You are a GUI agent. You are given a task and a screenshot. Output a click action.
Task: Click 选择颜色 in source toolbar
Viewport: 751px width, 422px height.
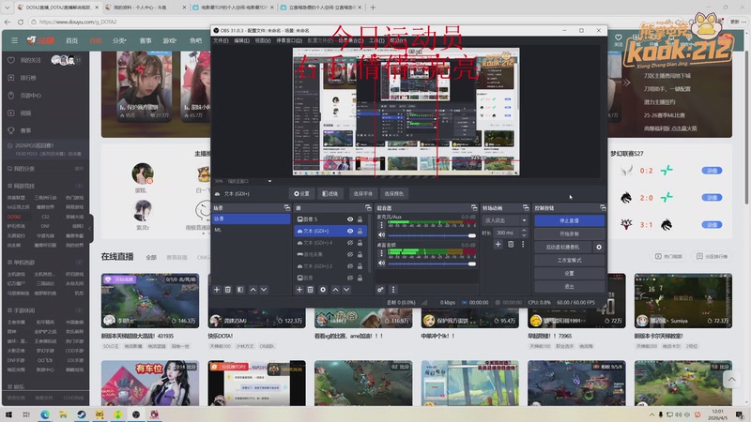coord(393,194)
